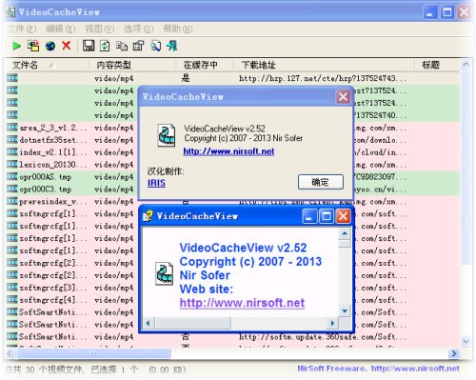Screen dimensions: 476x380
Task: Sort by the 下载地址 column header
Action: (325, 65)
